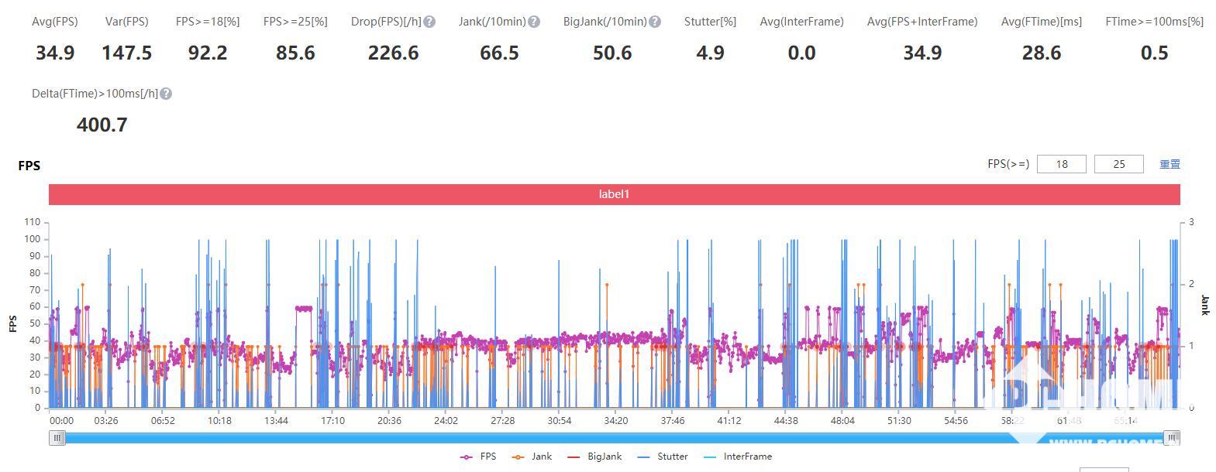Click the Avg(FTime)[ms] value 28.6

click(x=1041, y=53)
